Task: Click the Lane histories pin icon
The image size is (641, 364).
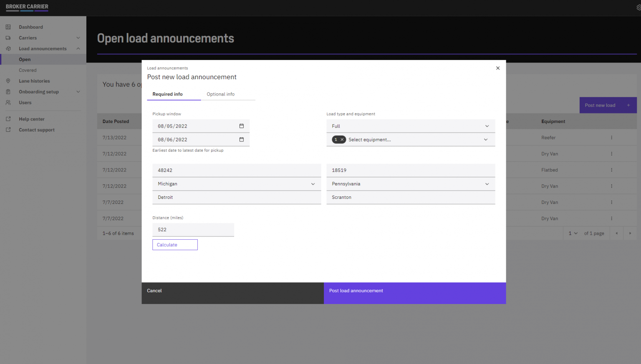Action: coord(8,81)
